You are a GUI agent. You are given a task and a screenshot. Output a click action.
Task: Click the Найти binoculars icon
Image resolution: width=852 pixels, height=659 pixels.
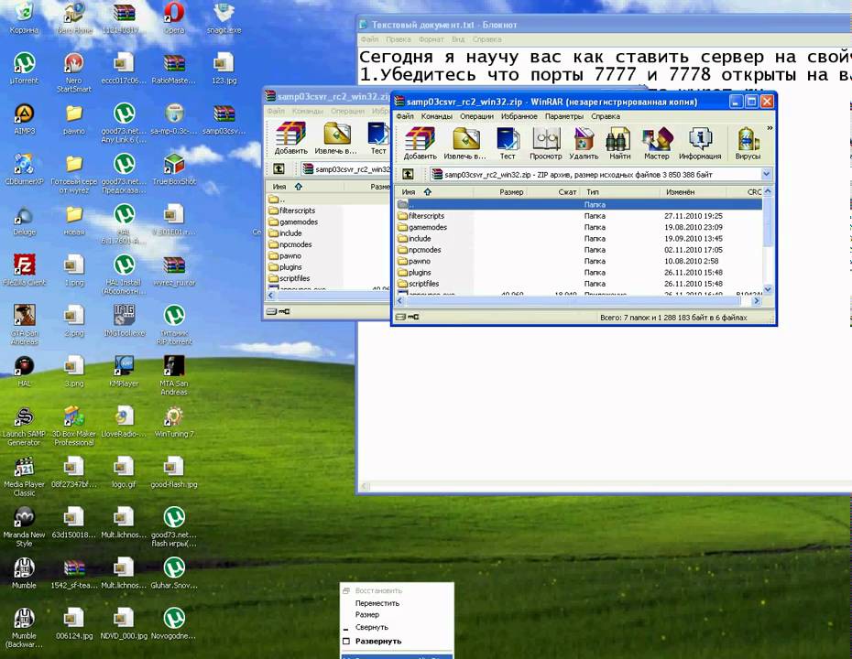click(619, 143)
